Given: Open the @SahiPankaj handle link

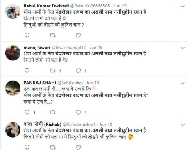Looking at the screenshot, I should (70, 83).
